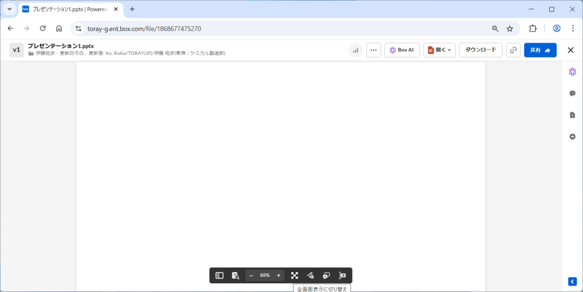Open the tab search dropdown arrow

click(x=10, y=9)
